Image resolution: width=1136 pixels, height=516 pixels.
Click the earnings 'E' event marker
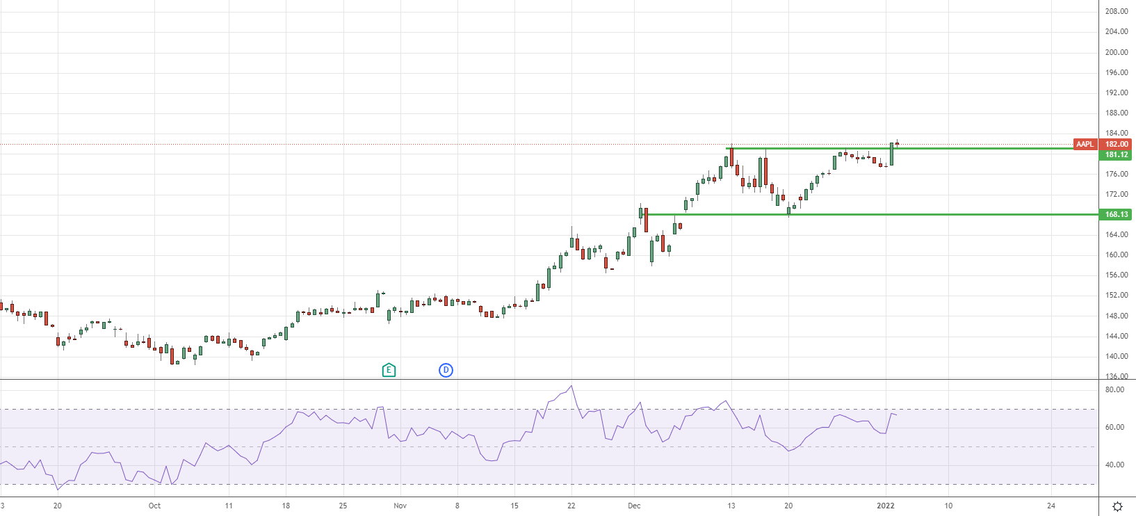coord(389,370)
